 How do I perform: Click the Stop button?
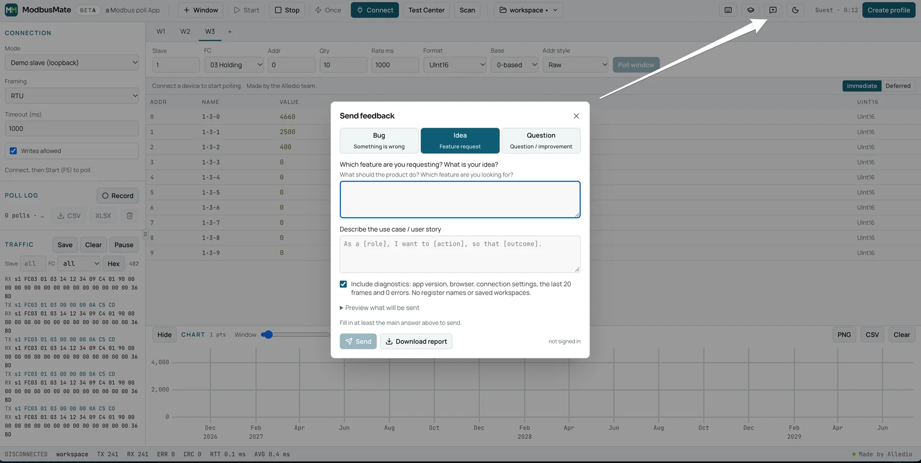click(x=287, y=10)
